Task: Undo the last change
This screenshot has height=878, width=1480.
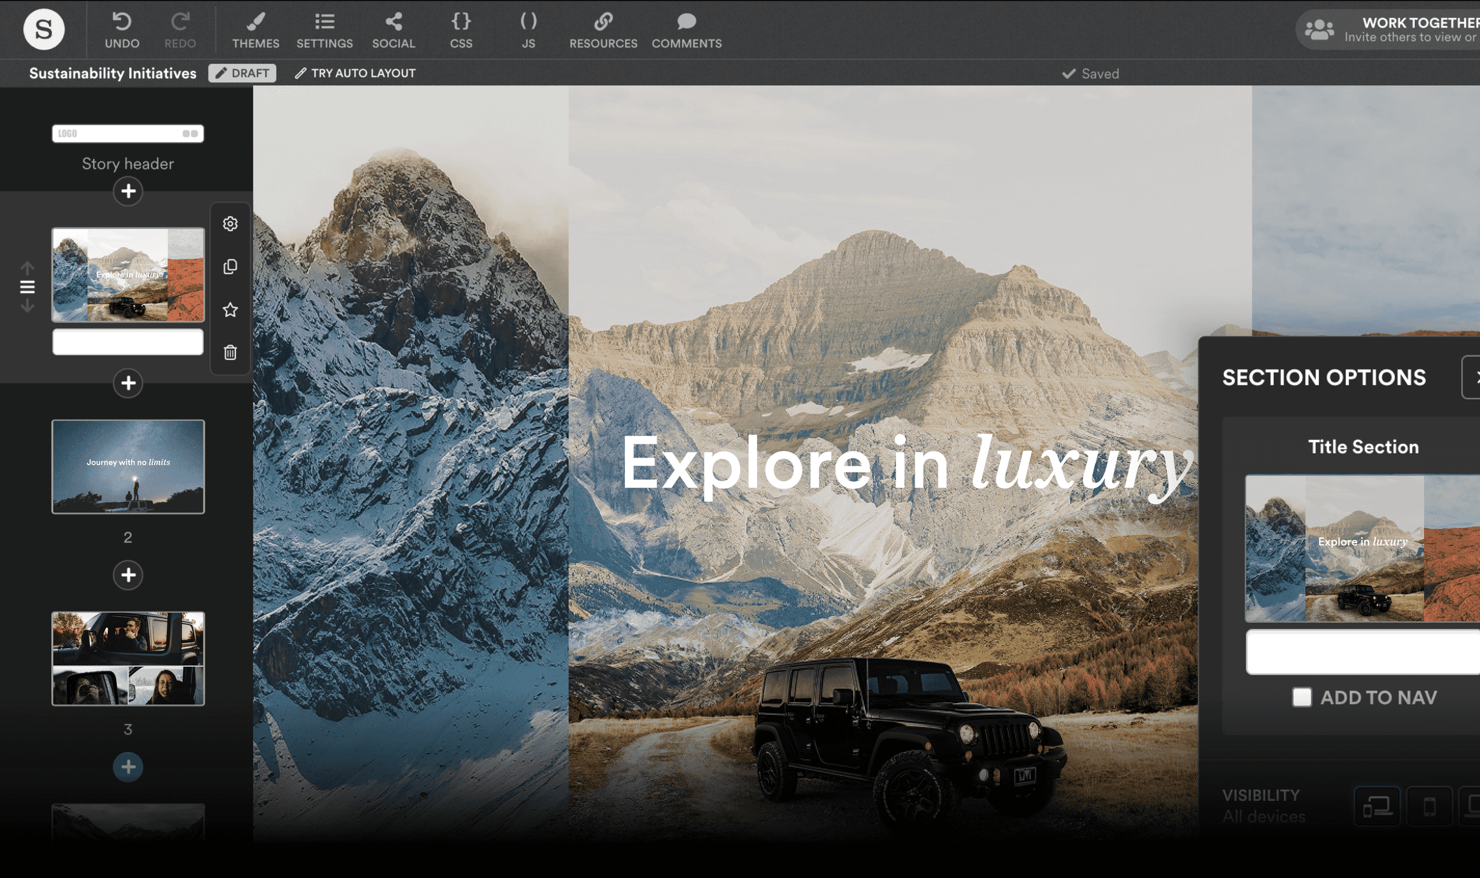Action: click(x=122, y=29)
